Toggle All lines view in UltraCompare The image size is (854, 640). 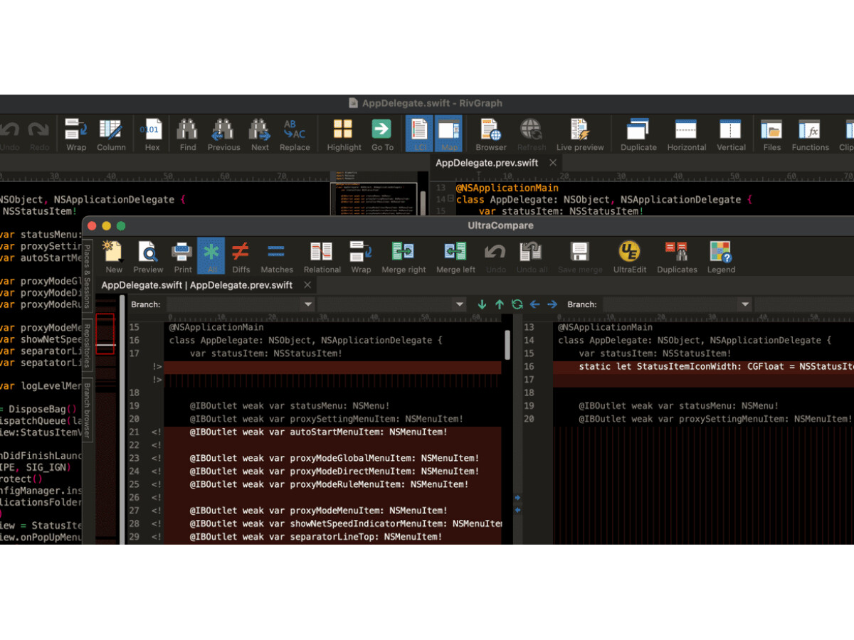click(x=211, y=256)
